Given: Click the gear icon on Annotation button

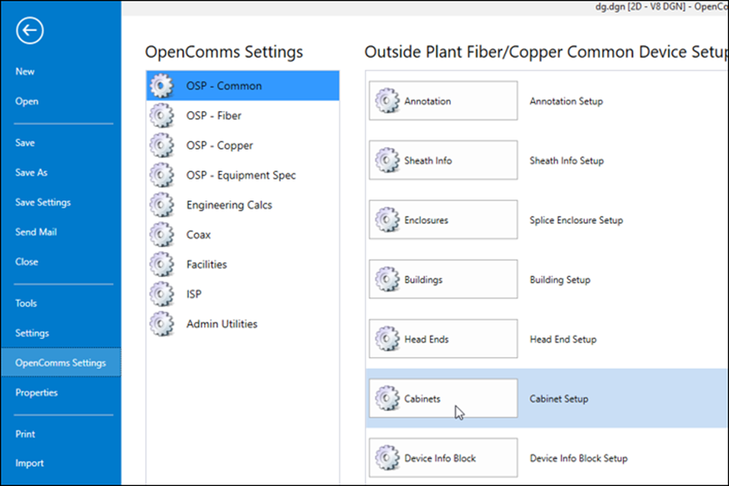Looking at the screenshot, I should (387, 101).
